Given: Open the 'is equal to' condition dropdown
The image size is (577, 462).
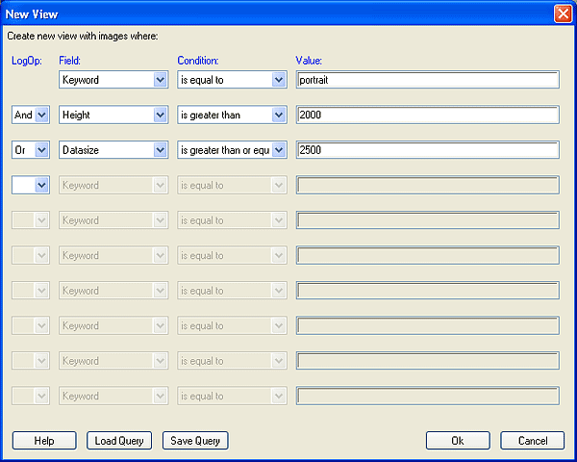Looking at the screenshot, I should [x=279, y=81].
